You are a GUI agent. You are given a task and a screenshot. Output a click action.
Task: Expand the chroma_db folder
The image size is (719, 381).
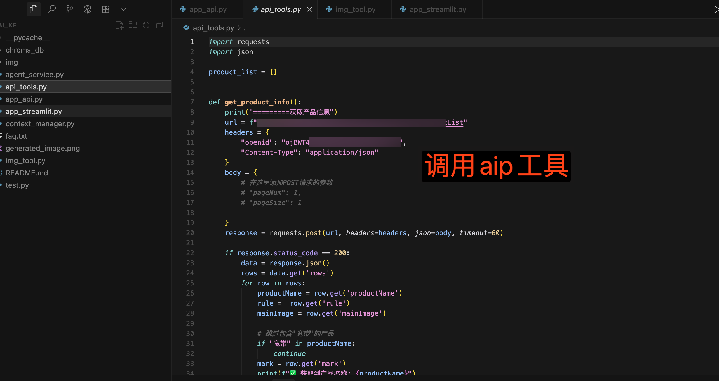[25, 50]
